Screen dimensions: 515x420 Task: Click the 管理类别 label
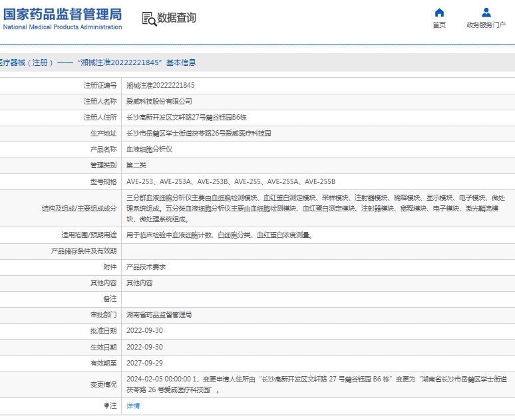[x=103, y=165]
